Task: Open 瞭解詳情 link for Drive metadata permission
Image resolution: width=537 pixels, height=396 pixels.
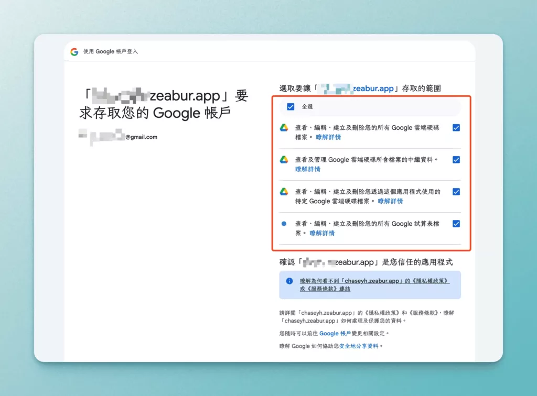Action: click(x=307, y=169)
